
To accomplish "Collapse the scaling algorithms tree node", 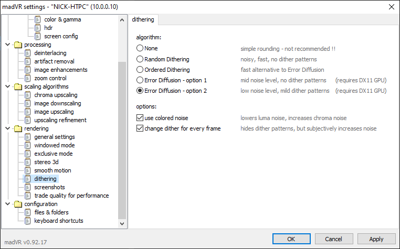I will coord(6,86).
